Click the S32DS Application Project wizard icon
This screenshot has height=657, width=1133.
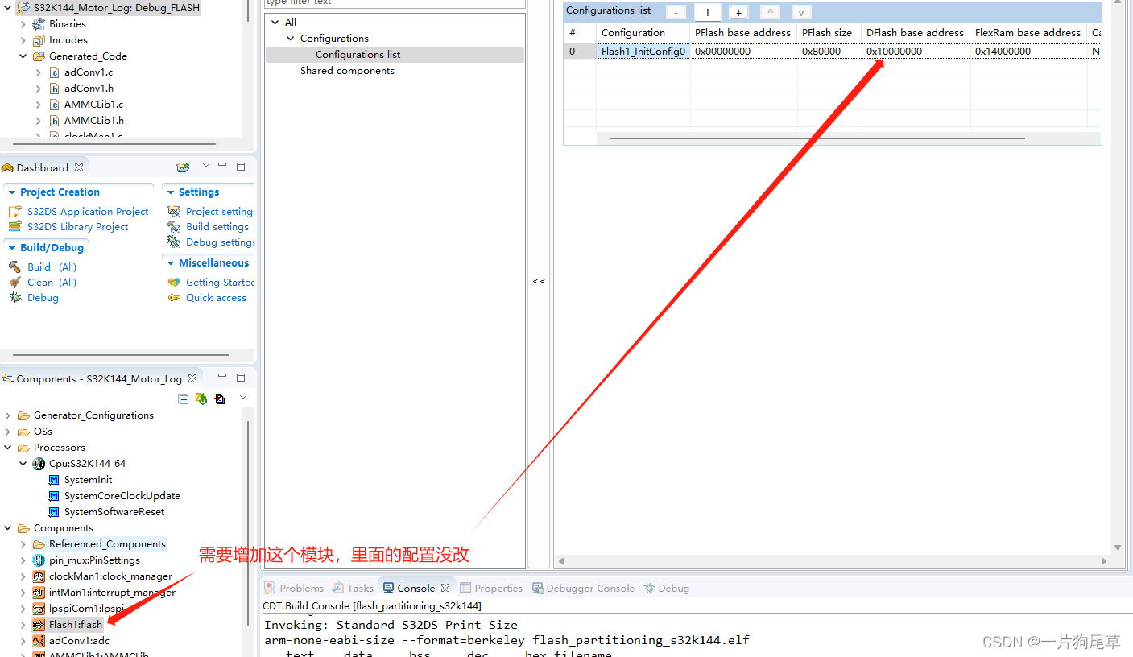click(14, 211)
